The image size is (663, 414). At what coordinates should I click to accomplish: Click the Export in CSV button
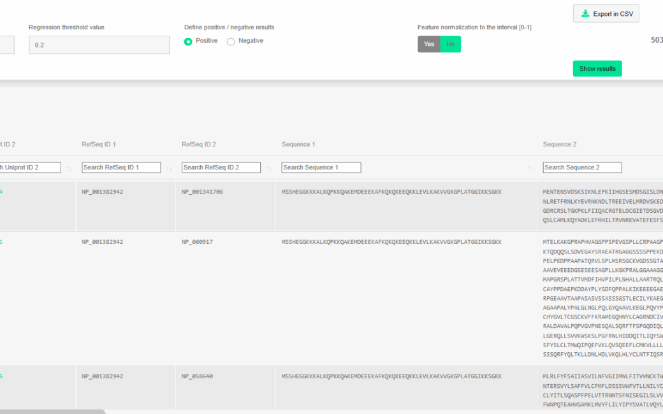[x=606, y=14]
